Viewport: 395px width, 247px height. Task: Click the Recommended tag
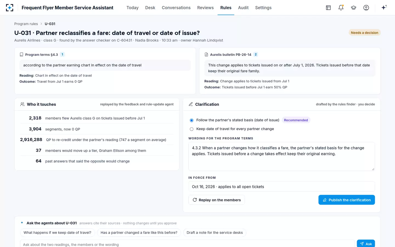tap(296, 120)
